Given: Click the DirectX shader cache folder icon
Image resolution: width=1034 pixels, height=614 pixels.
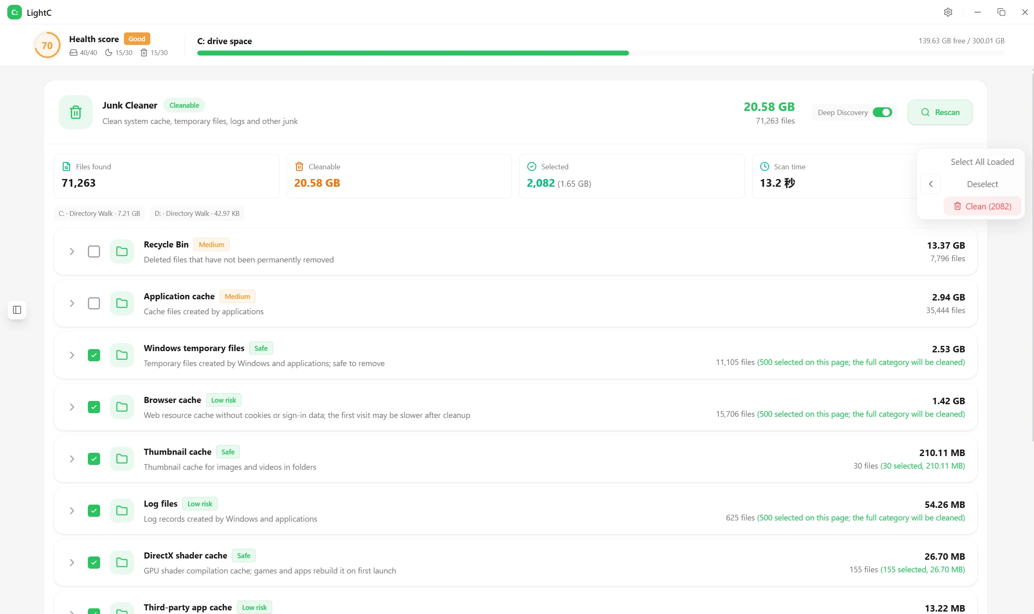Looking at the screenshot, I should click(122, 562).
